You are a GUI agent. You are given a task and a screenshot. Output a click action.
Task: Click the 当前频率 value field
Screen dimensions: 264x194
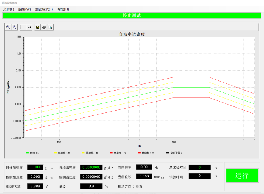144,167
